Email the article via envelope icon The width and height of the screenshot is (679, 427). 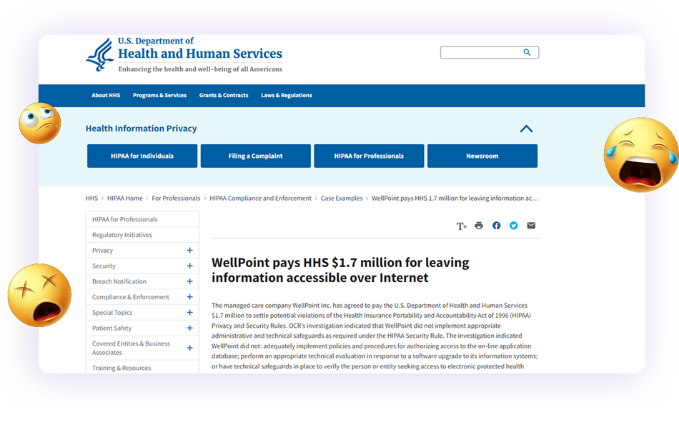pos(531,226)
